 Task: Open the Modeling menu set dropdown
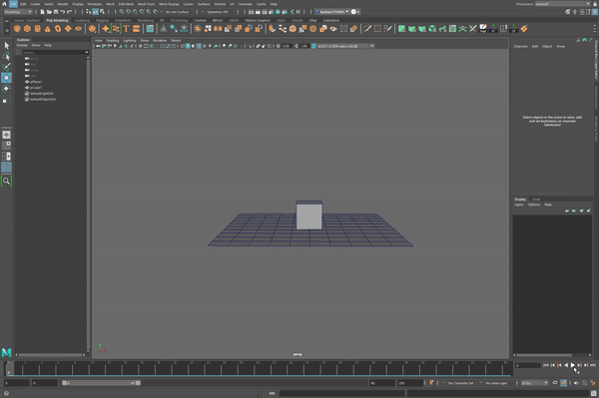pyautogui.click(x=18, y=12)
